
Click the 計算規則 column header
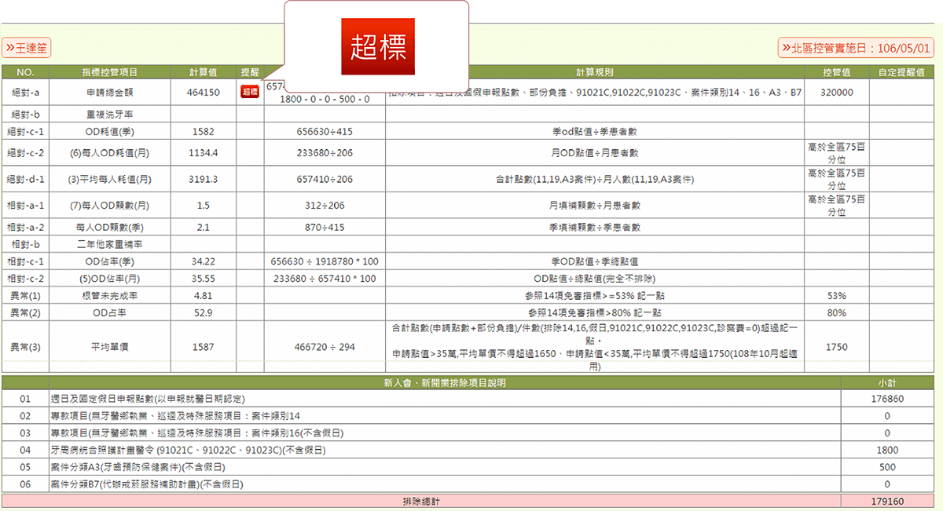[594, 72]
